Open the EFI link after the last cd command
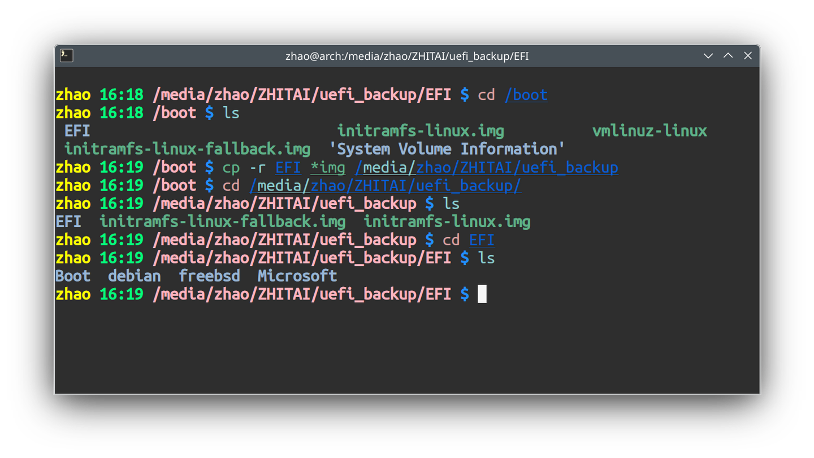The height and width of the screenshot is (458, 814). pos(481,239)
